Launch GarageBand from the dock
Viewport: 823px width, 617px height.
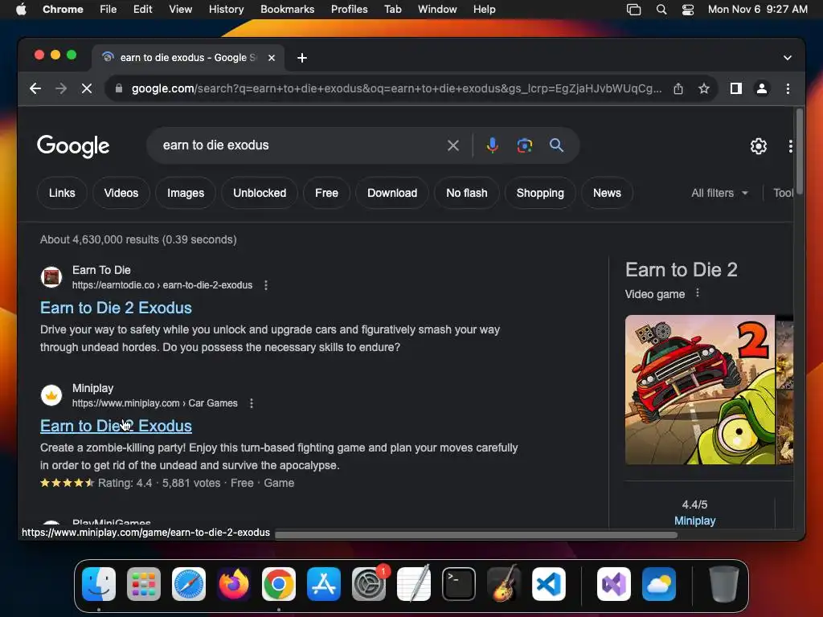504,584
